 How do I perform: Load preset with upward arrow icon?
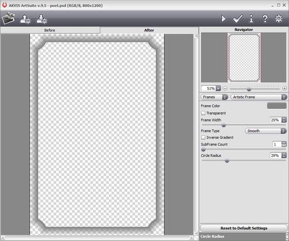pos(25,19)
